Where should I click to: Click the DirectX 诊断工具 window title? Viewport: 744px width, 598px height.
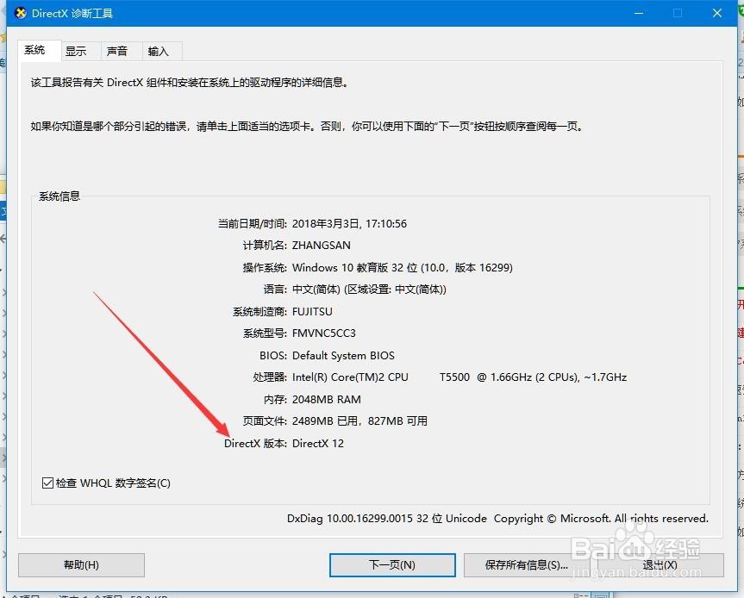point(72,13)
